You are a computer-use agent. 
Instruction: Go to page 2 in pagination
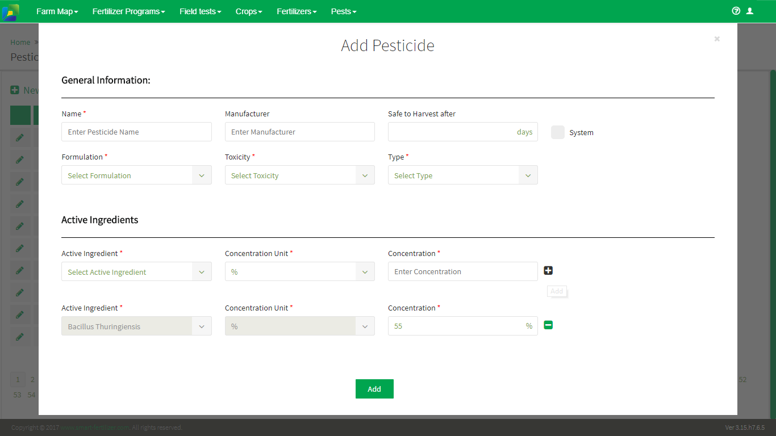click(32, 380)
